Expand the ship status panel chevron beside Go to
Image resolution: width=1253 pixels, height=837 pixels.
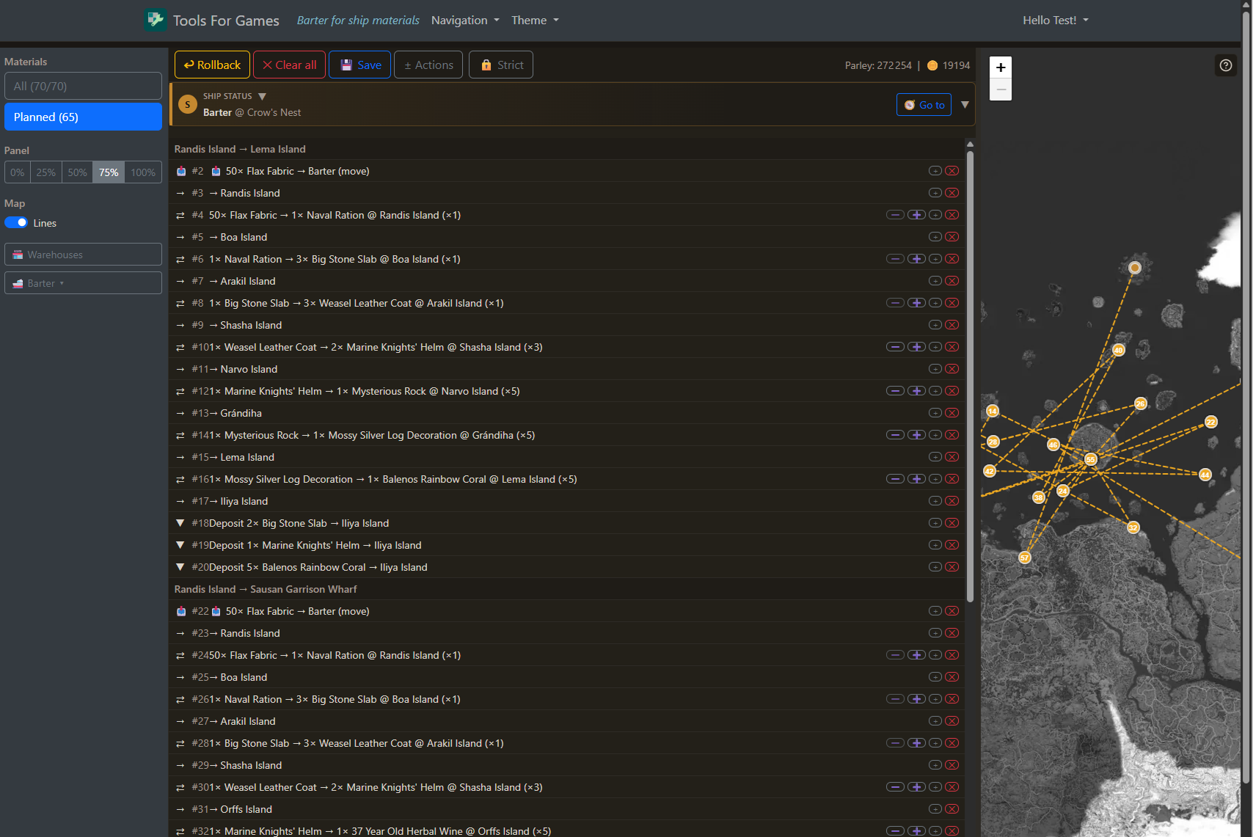[965, 105]
